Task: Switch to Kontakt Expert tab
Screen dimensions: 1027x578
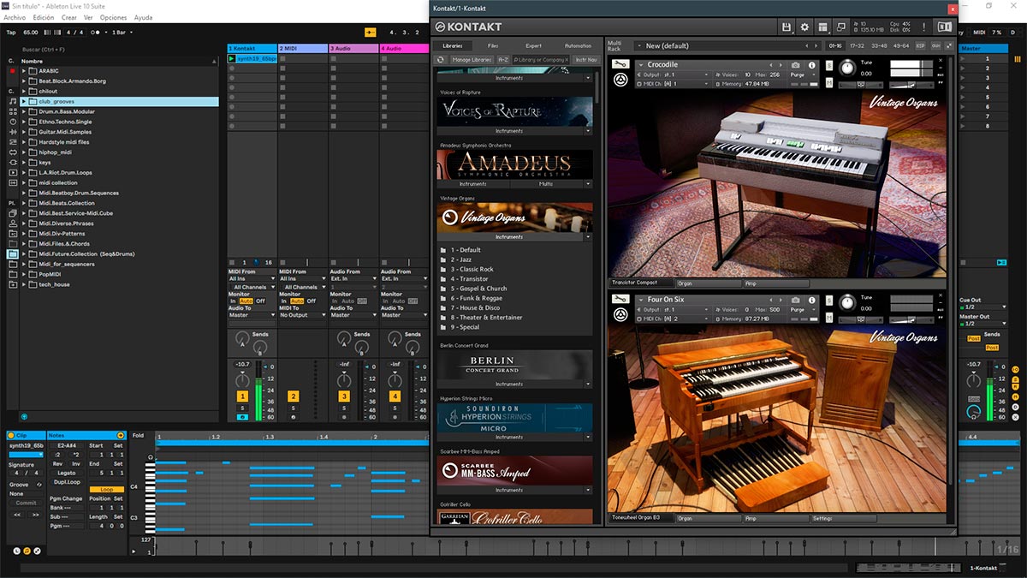Action: pyautogui.click(x=533, y=45)
